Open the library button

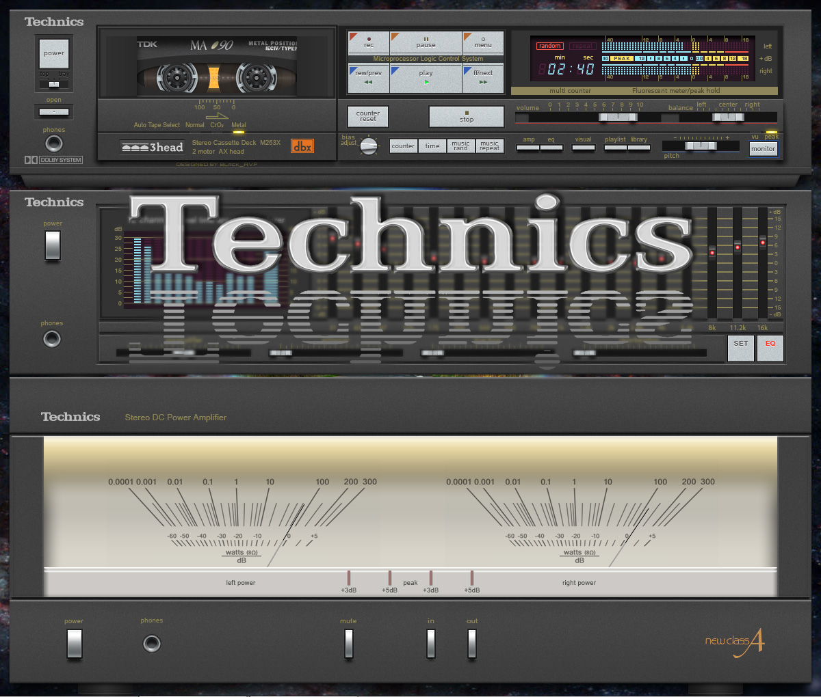click(x=639, y=147)
